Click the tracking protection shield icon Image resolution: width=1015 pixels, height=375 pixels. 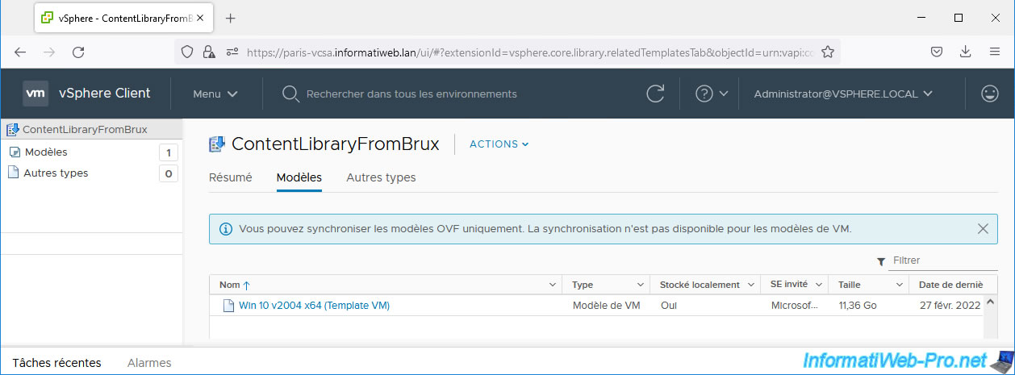[187, 52]
